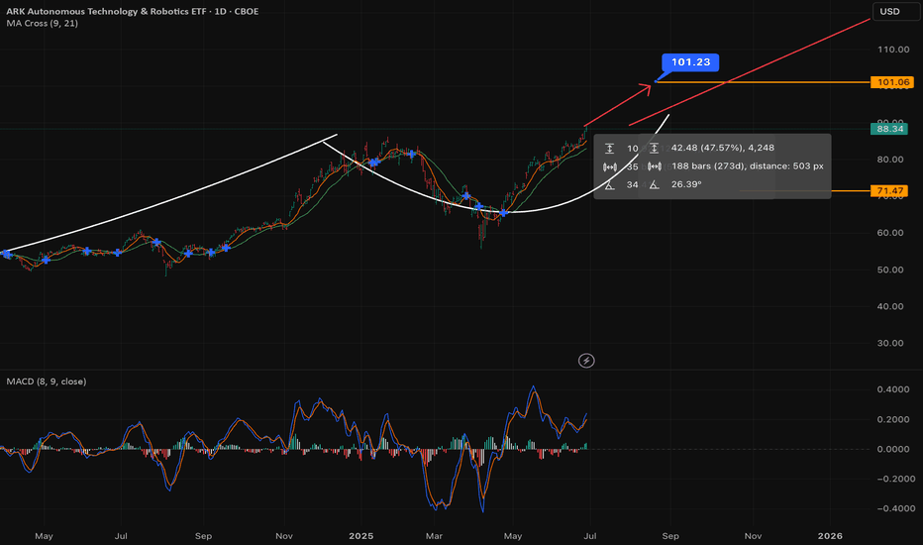Click the price range icon beside 42.48 (47.57%)
This screenshot has width=923, height=545.
[654, 149]
